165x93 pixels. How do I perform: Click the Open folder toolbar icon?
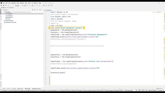click(x=1, y=5)
